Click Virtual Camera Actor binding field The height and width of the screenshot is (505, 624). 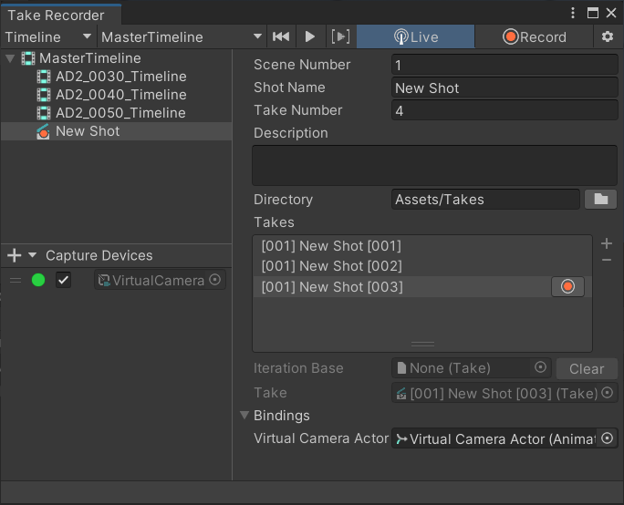504,438
